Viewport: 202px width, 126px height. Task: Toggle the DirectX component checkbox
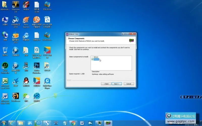[x=92, y=59]
